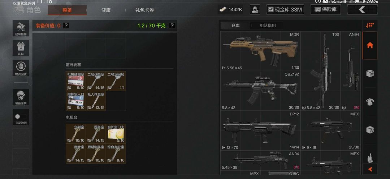Toggle the 自动涂装 auto-skin switch
390x179 pixels.
pos(21,117)
